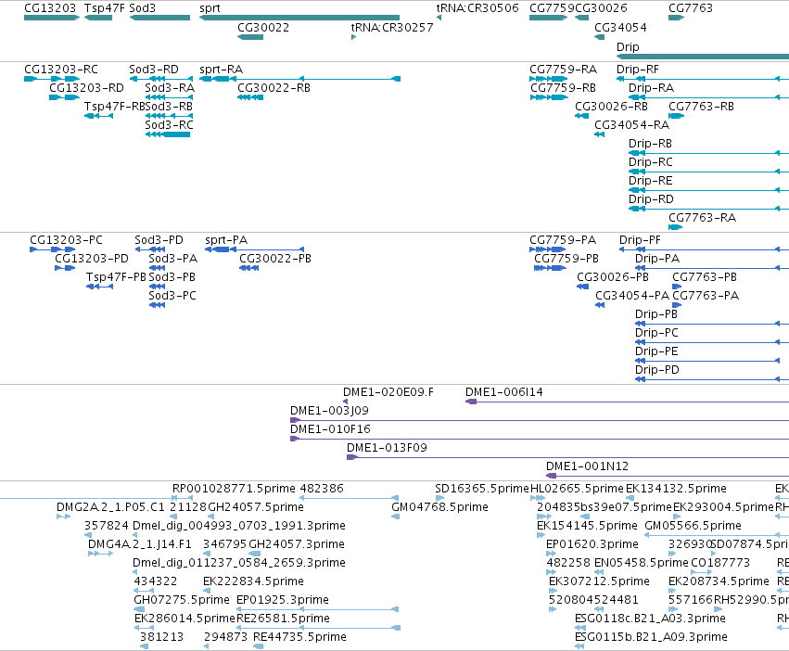
Task: Select transcript CG13203-RD
Action: (x=86, y=88)
